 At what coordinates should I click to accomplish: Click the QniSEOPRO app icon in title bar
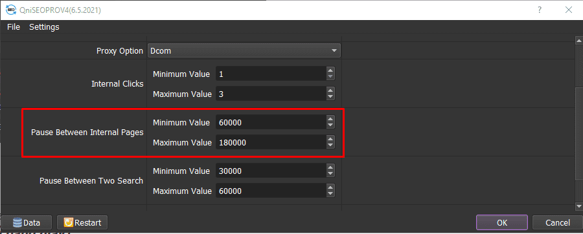coord(12,10)
